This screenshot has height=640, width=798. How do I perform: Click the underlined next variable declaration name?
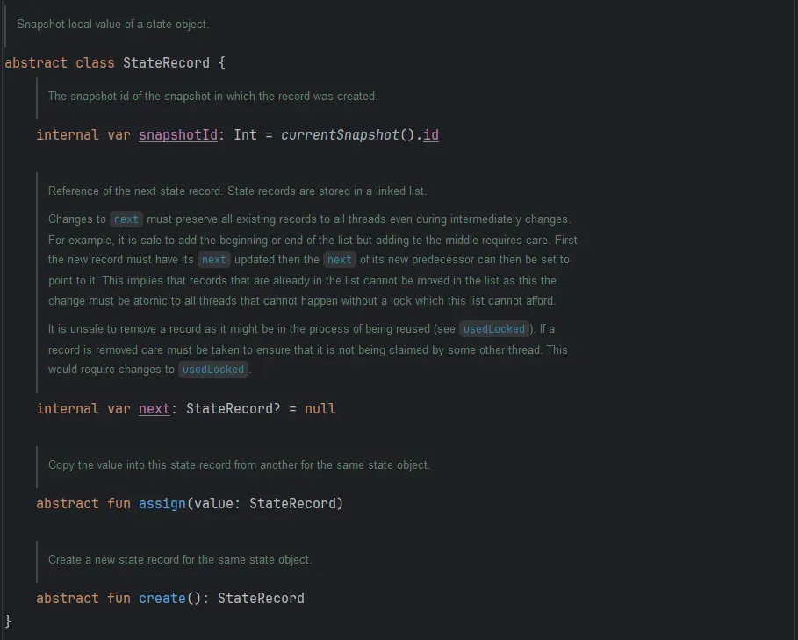(155, 409)
